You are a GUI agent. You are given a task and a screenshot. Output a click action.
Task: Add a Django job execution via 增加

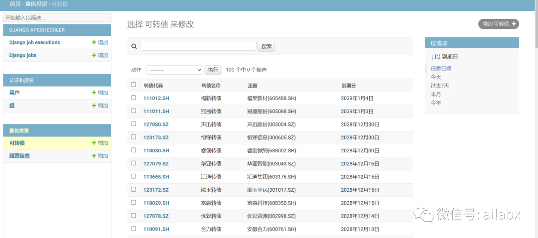(x=100, y=42)
